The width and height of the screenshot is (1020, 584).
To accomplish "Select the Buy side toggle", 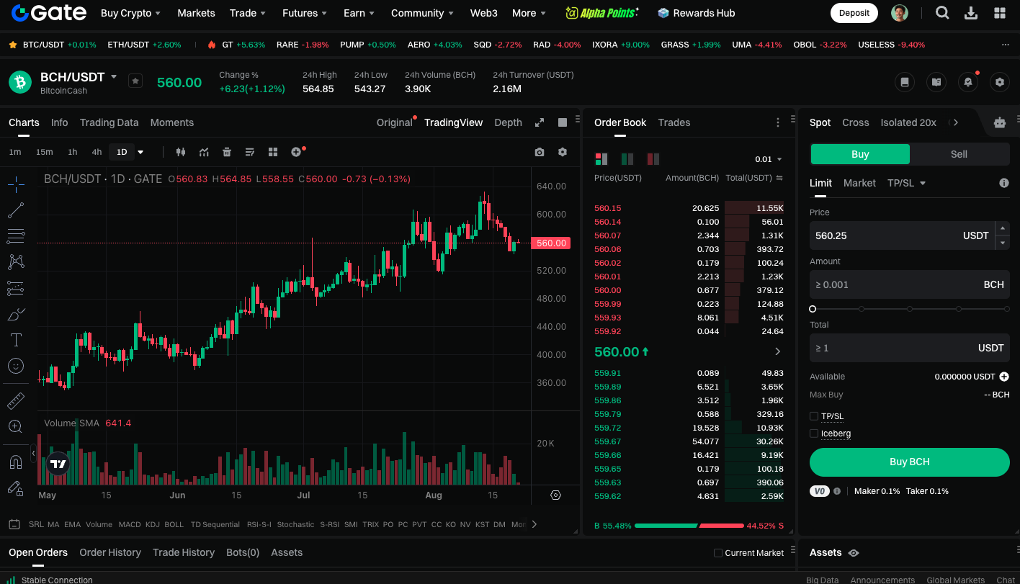I will (860, 154).
